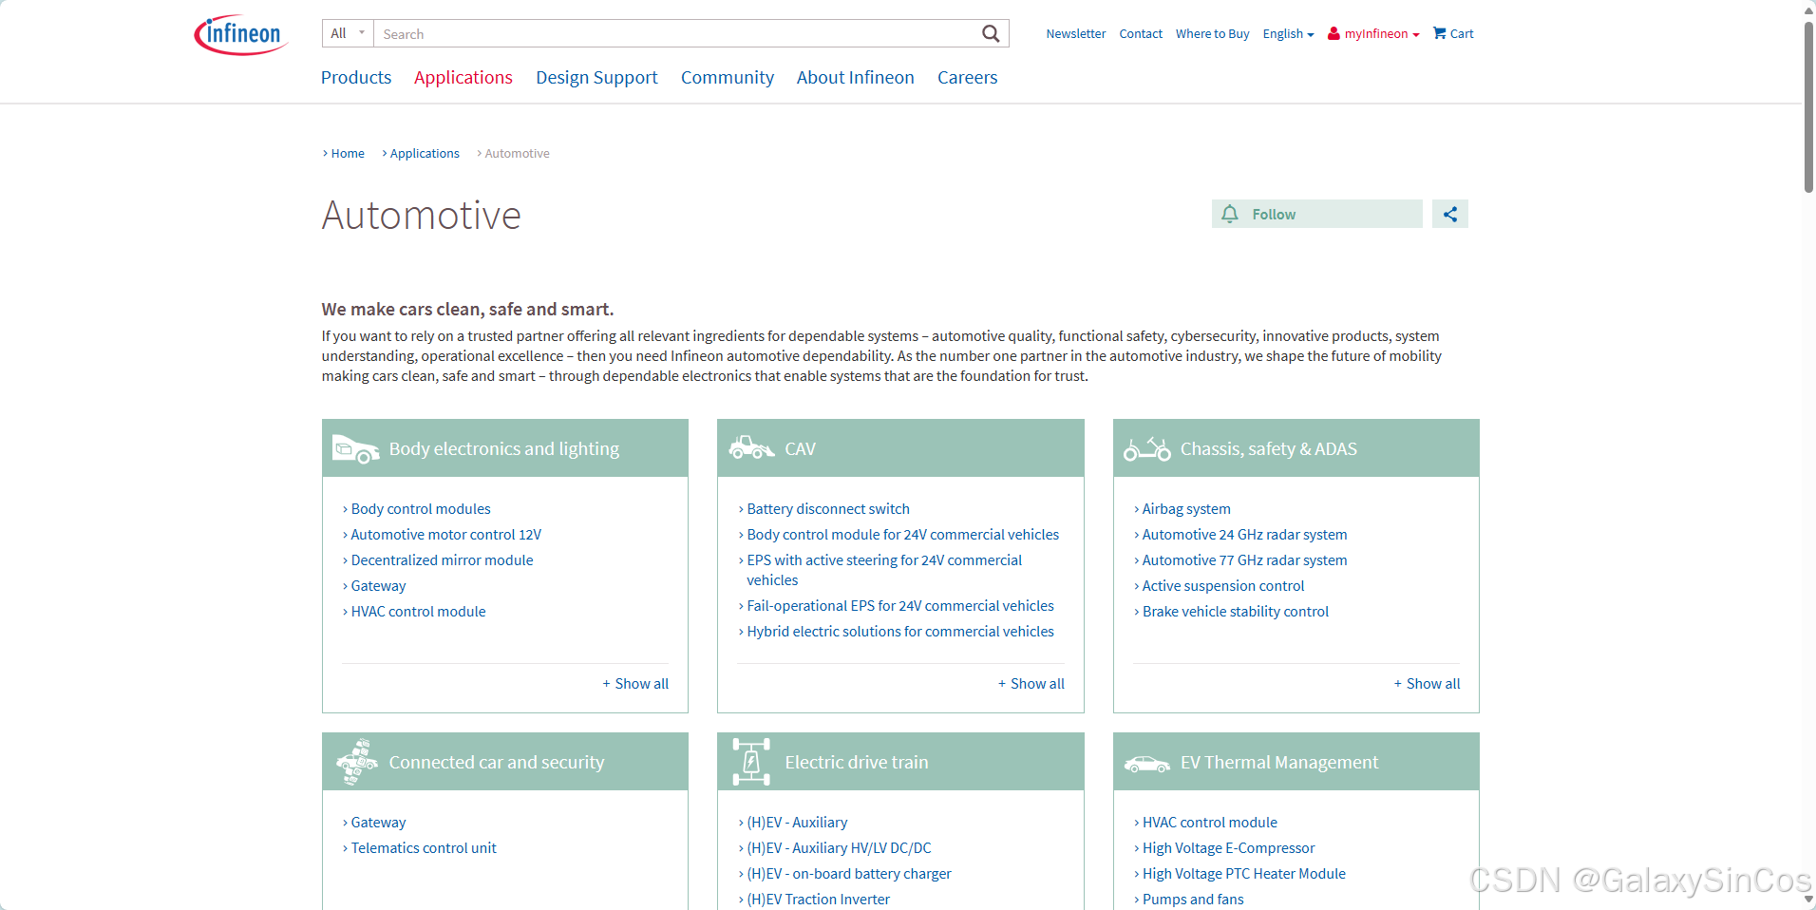This screenshot has height=910, width=1816.
Task: Open Gateway under Connected car and security
Action: tap(378, 823)
